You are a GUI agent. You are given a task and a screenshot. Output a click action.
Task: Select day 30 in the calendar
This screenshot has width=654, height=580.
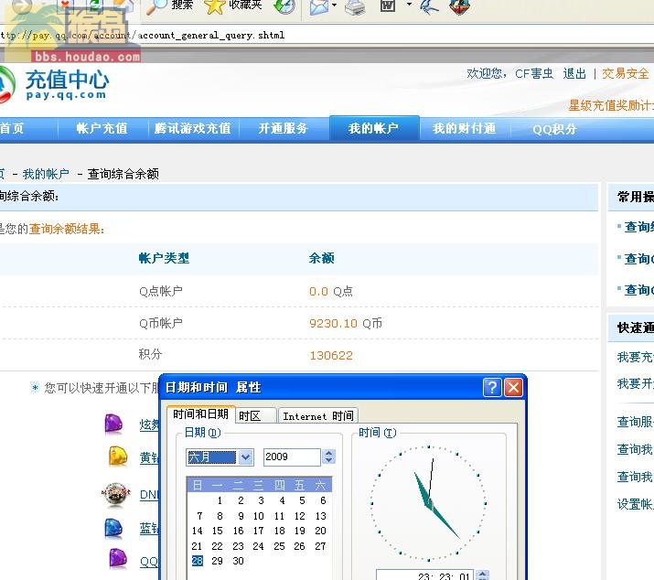click(x=238, y=561)
